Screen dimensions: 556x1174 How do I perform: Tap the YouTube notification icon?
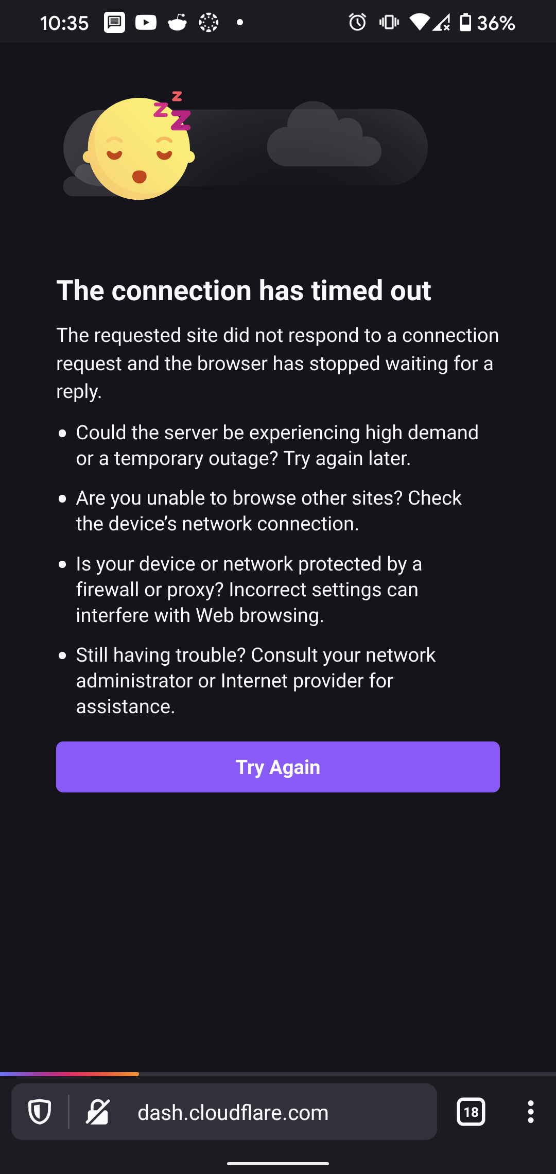pos(146,23)
